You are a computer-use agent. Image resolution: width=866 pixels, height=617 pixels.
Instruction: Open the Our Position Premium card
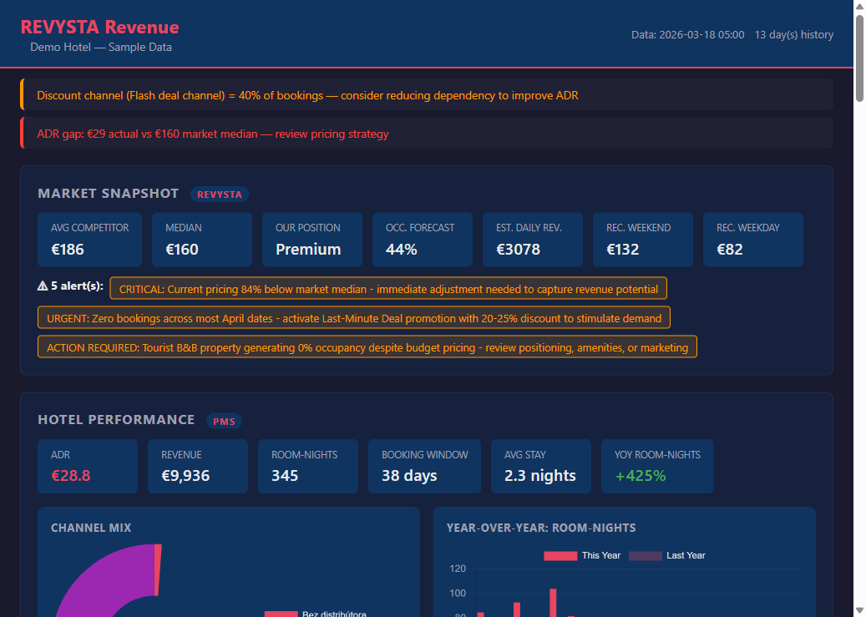point(312,240)
